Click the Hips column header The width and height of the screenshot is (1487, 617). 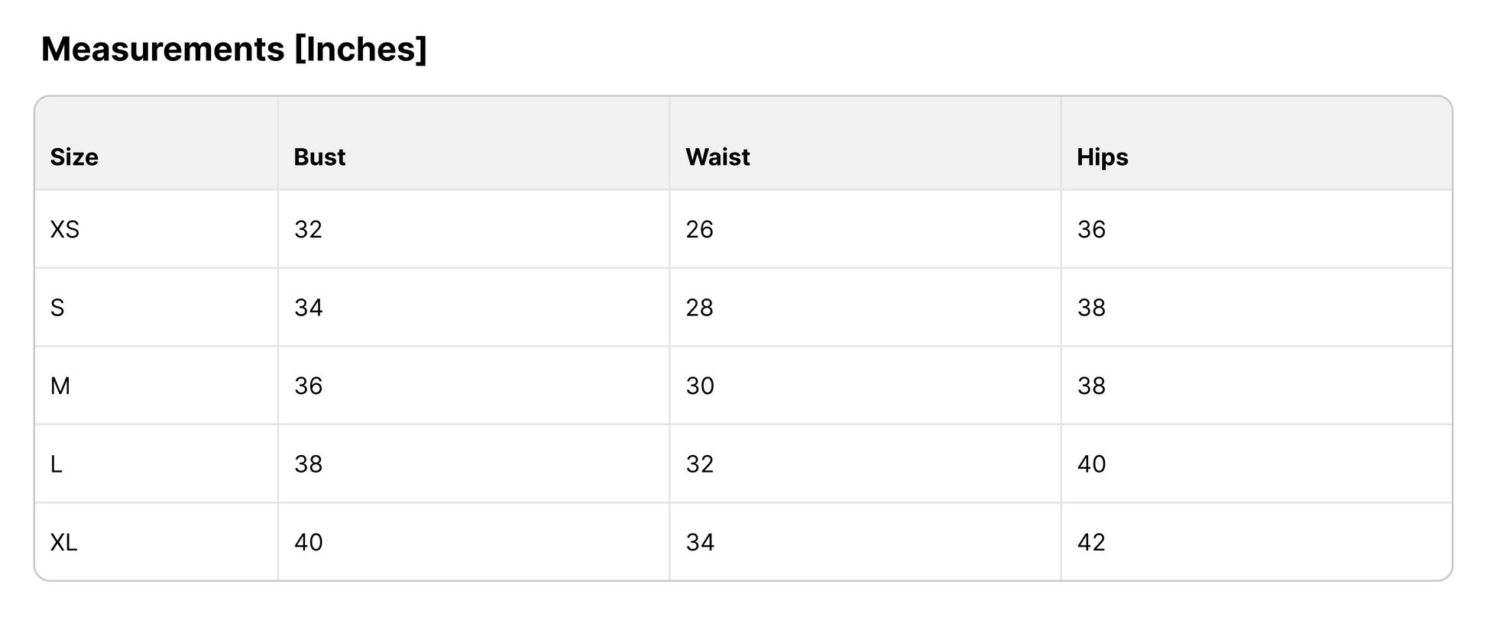click(1102, 157)
